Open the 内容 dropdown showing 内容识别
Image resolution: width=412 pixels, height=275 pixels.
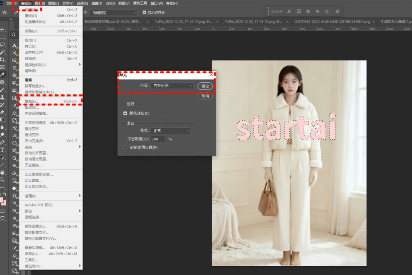(172, 86)
